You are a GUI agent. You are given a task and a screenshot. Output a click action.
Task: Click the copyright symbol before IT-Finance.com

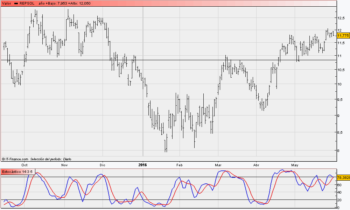coord(3,159)
